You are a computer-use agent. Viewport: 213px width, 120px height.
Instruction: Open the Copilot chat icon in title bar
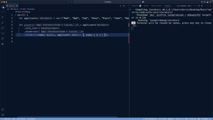pos(143,2)
